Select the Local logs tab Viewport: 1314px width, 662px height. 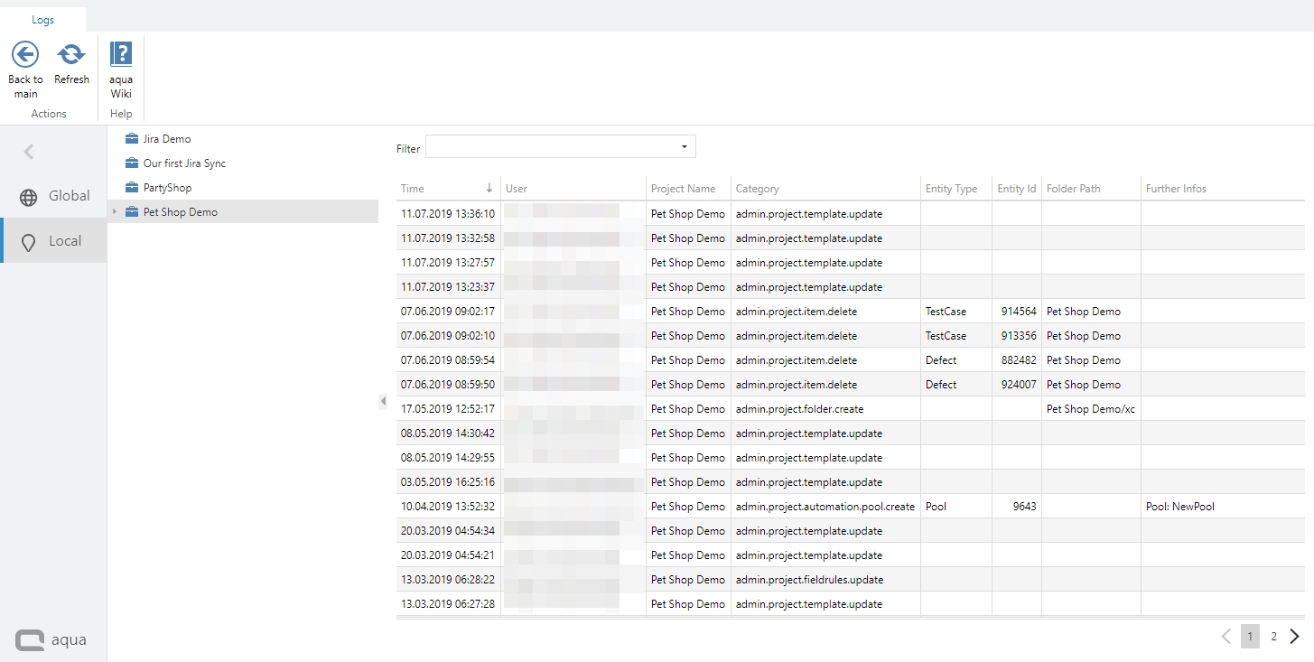point(53,241)
